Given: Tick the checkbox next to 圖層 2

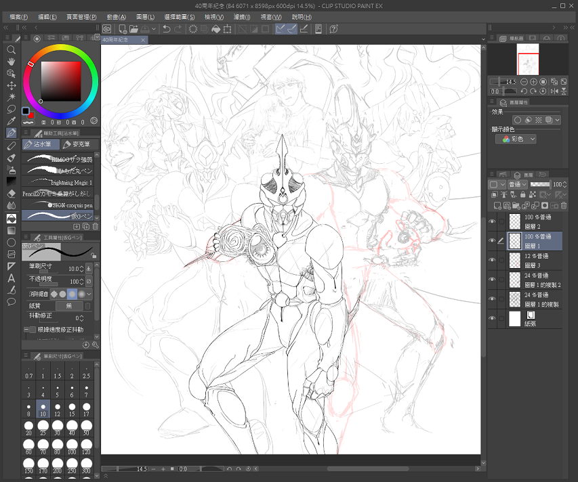Looking at the screenshot, I should 501,221.
